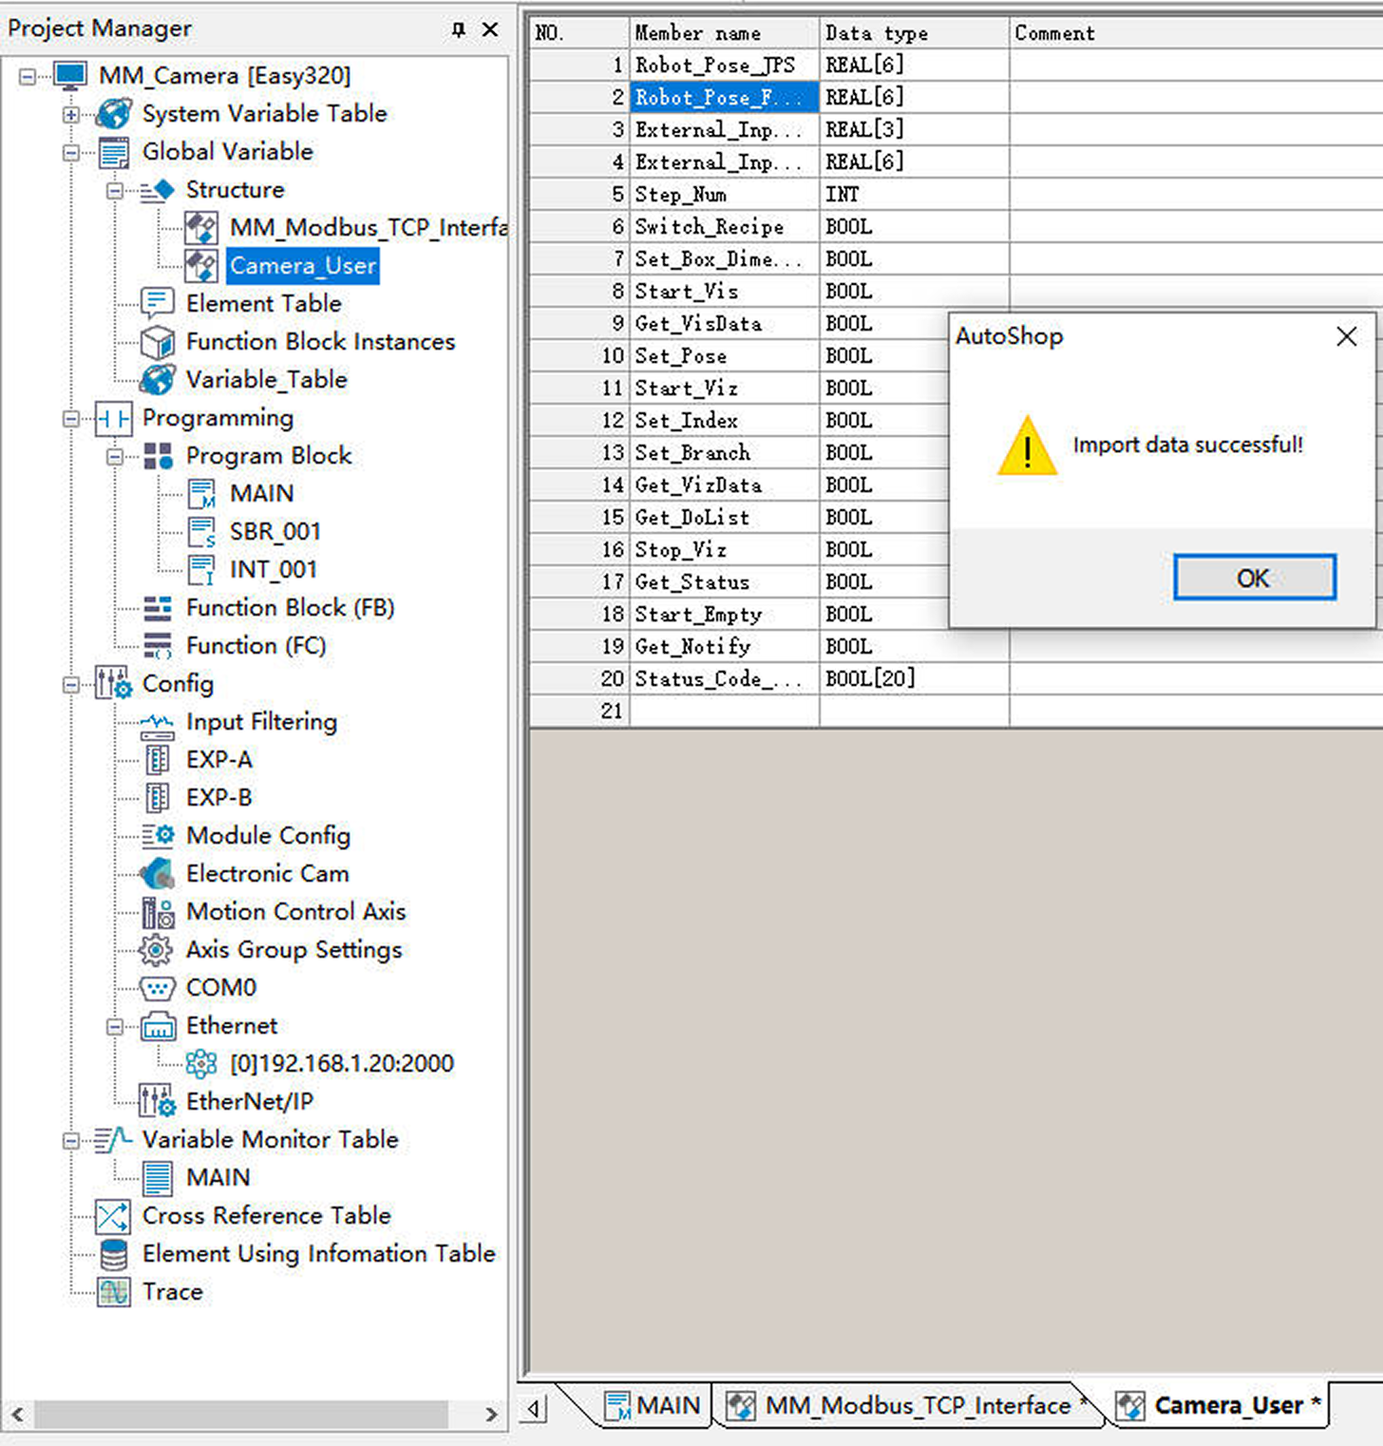This screenshot has height=1446, width=1383.
Task: Click the Data type column header
Action: (914, 33)
